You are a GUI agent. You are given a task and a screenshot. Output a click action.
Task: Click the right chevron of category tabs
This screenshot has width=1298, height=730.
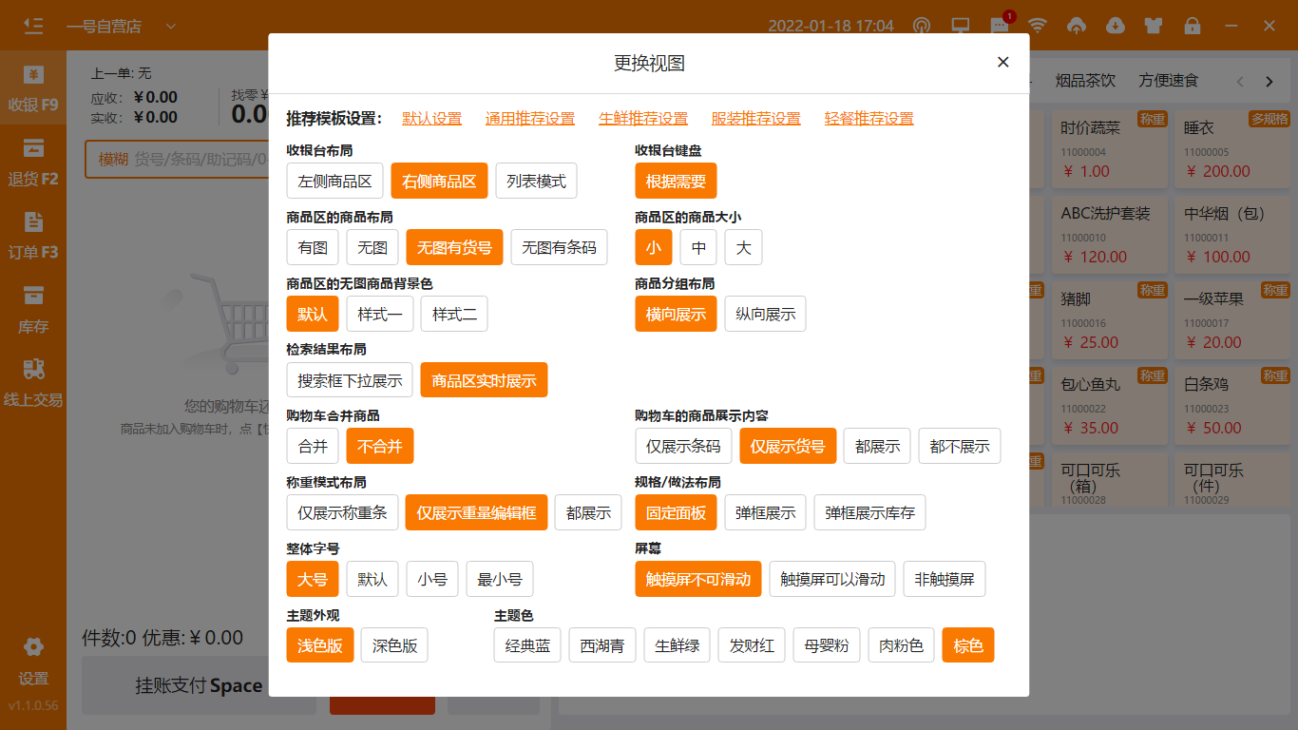pos(1269,82)
